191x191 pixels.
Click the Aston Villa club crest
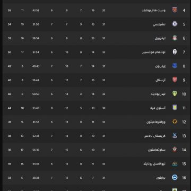pyautogui.click(x=175, y=108)
